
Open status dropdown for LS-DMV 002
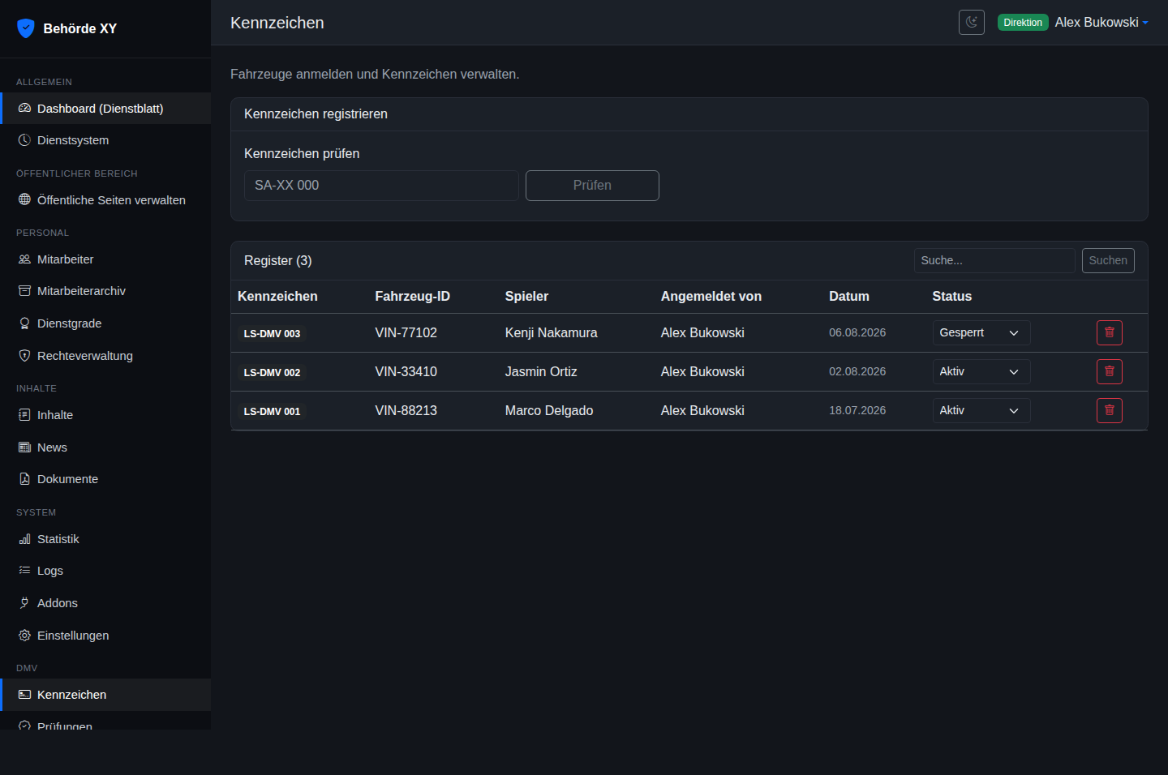(981, 372)
